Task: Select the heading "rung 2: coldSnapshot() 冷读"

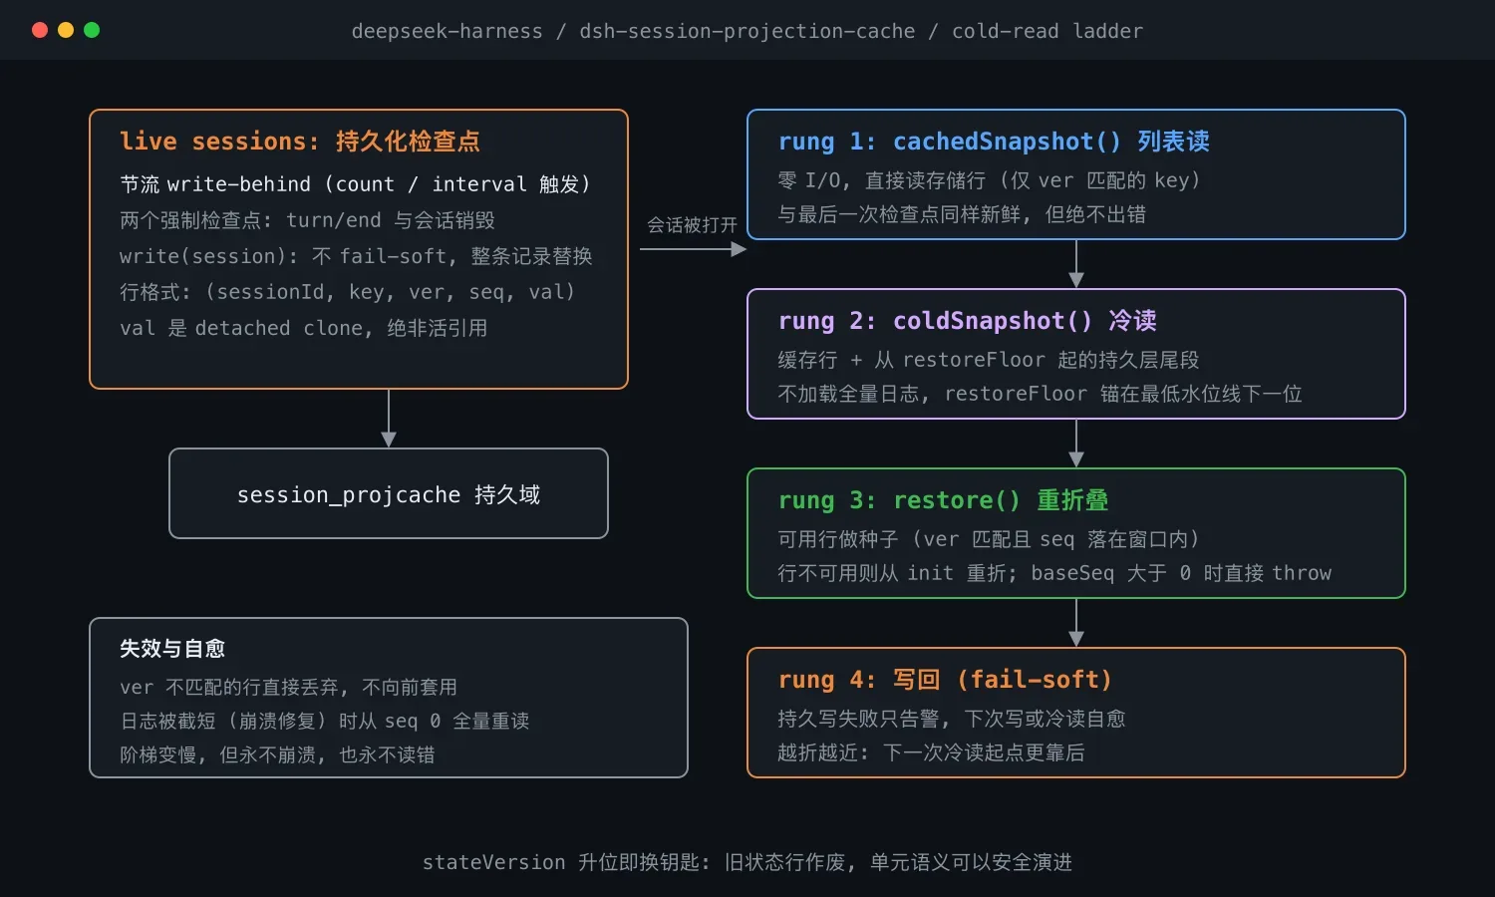Action: [968, 321]
